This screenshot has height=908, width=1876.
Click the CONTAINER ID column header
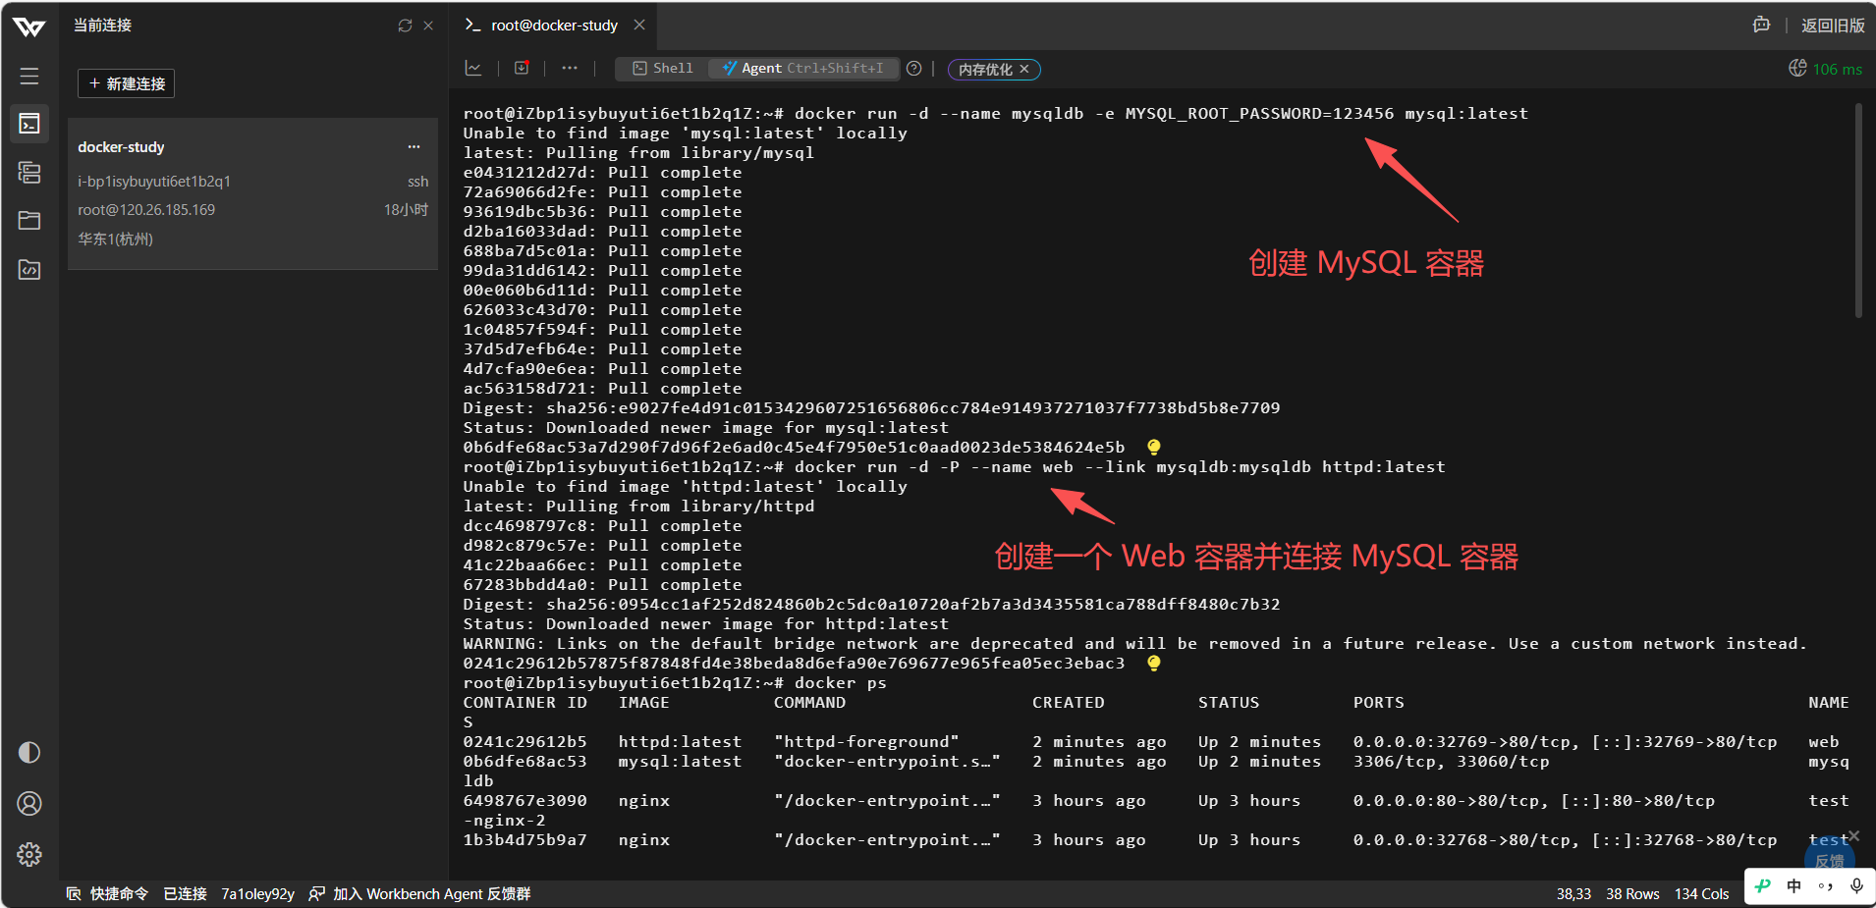(524, 703)
